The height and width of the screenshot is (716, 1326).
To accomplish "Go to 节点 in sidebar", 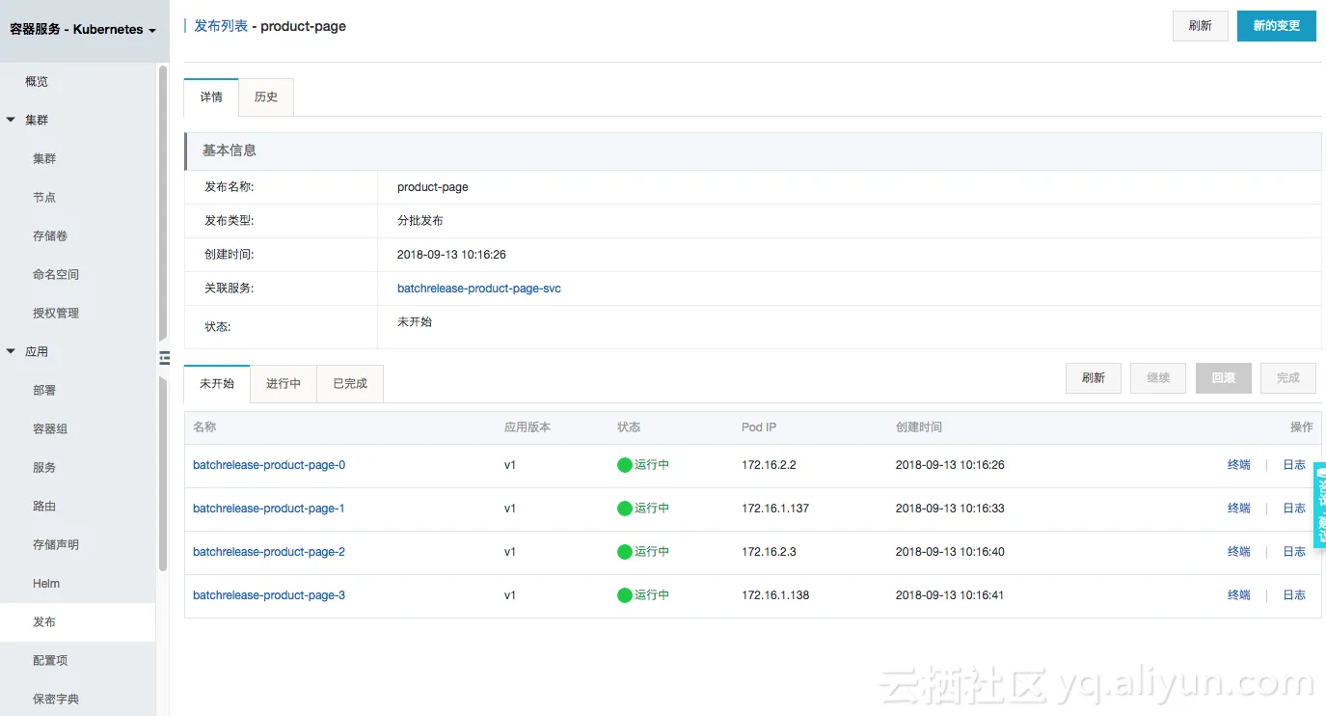I will pyautogui.click(x=44, y=198).
